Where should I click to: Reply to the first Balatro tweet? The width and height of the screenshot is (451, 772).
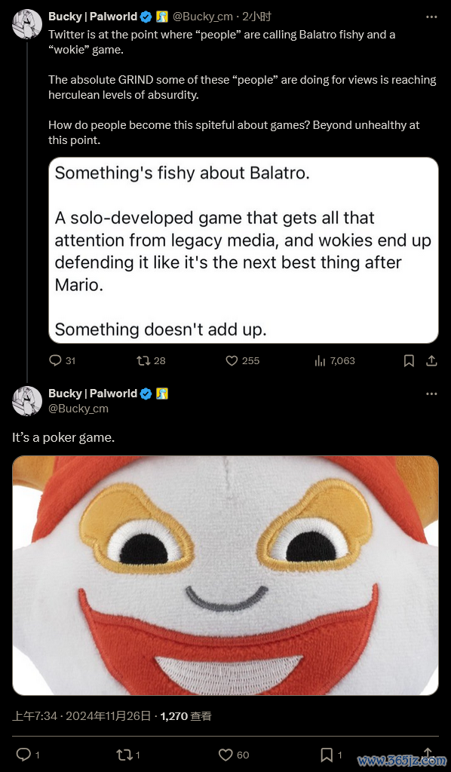62,361
